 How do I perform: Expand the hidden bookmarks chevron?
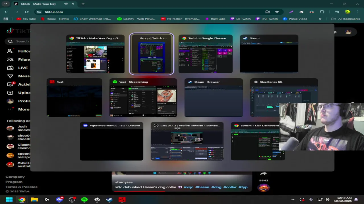[320, 19]
